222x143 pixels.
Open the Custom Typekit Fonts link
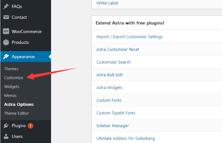(116, 113)
